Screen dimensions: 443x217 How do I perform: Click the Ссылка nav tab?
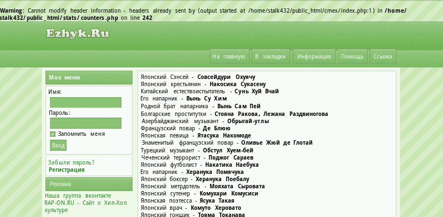point(383,56)
